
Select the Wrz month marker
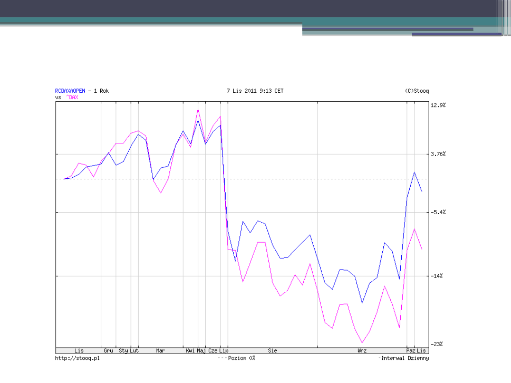[x=362, y=351]
